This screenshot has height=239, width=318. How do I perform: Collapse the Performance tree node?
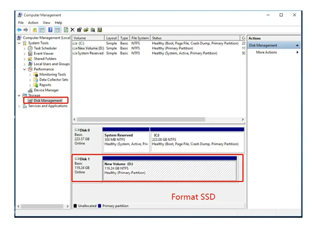[25, 69]
